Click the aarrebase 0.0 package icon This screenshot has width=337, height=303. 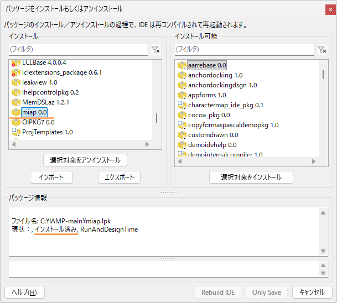182,65
